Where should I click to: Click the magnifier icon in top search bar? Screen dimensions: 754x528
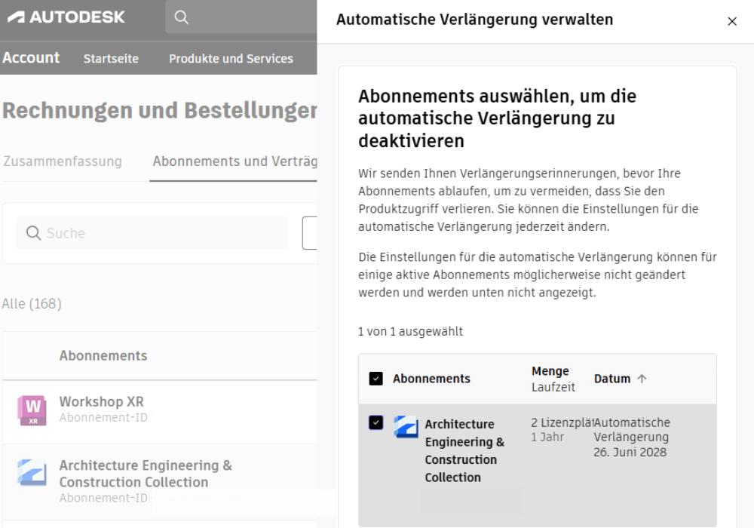[x=181, y=17]
